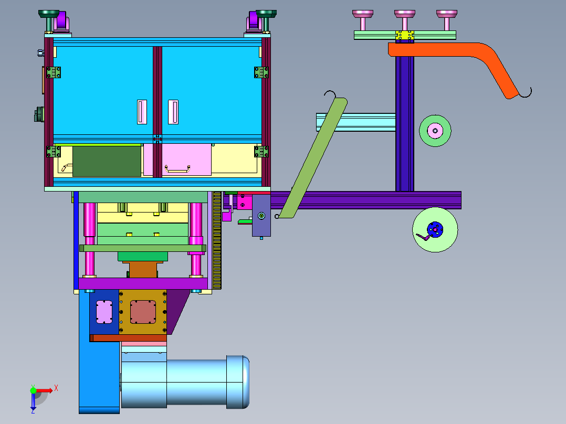Click the red X axis arrow of triad
This screenshot has height=424, width=566.
(x=45, y=390)
